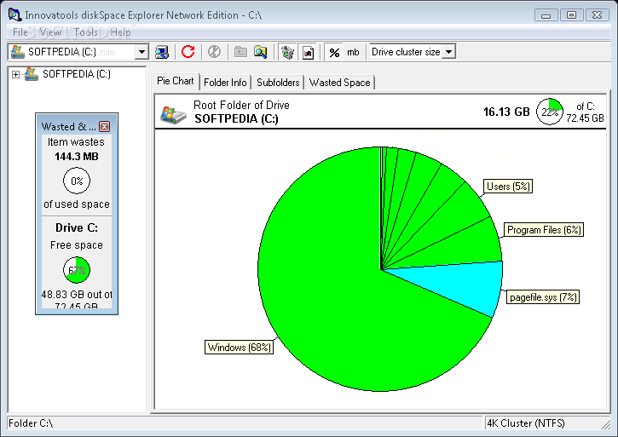618x437 pixels.
Task: Switch to the Wasted Space tab
Action: point(339,83)
